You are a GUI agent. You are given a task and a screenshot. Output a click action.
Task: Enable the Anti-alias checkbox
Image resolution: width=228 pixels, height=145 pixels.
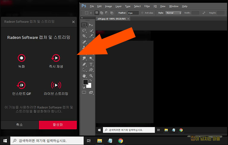(142, 13)
